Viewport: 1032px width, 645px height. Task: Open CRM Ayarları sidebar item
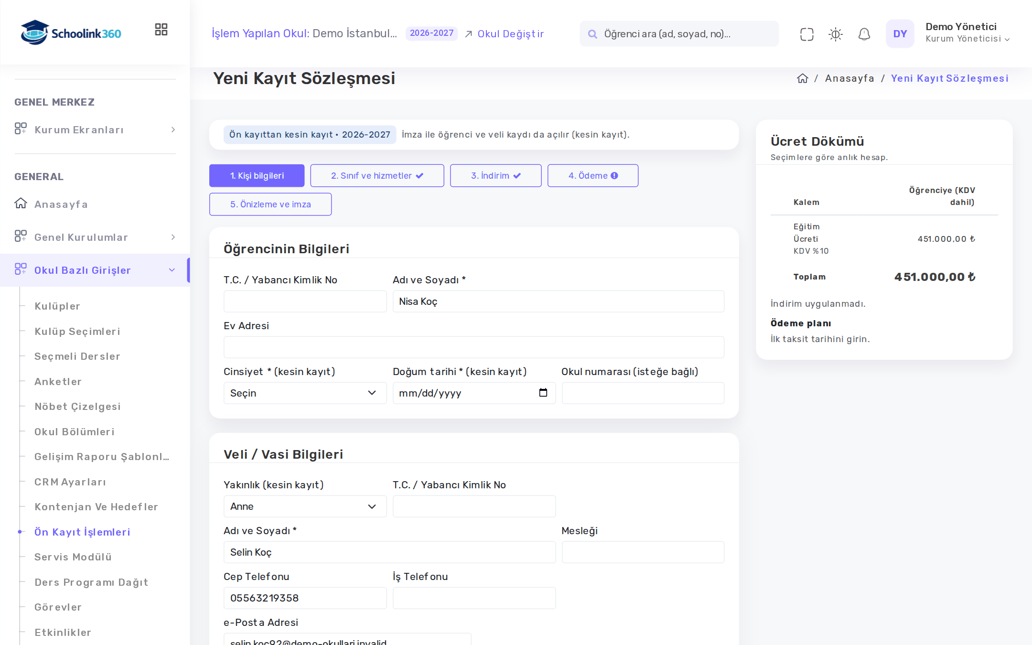click(70, 482)
